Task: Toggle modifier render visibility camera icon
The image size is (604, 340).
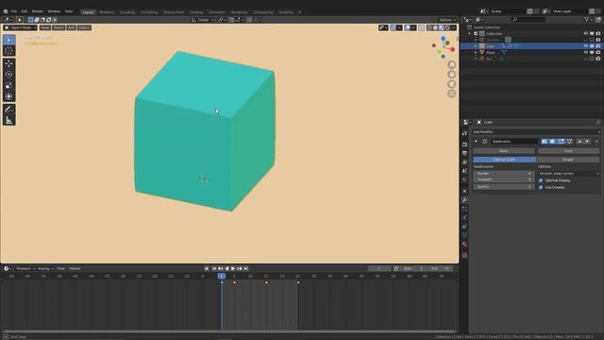Action: [544, 142]
